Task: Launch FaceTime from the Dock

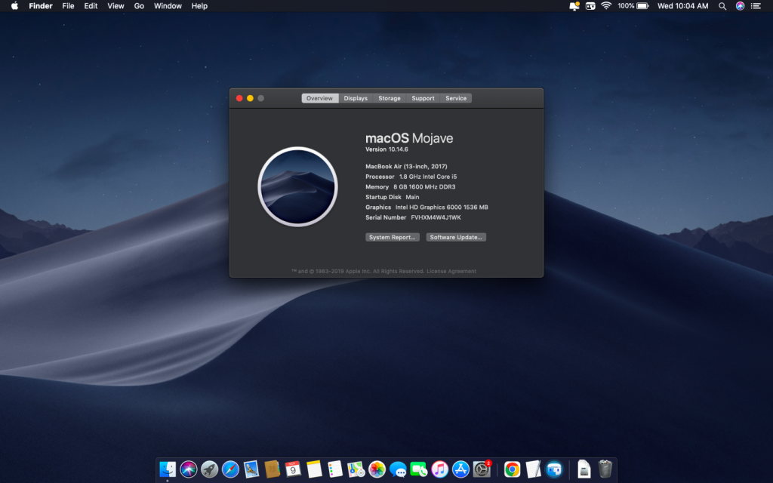Action: (418, 469)
